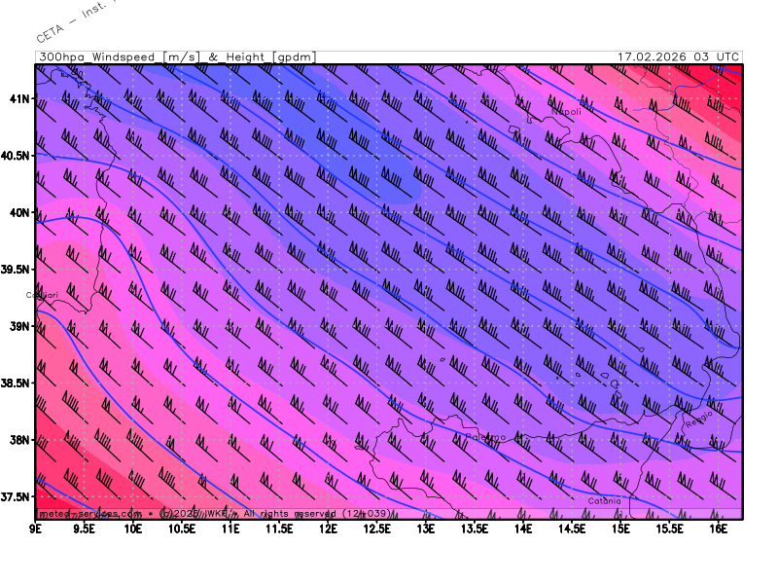Image resolution: width=778 pixels, height=584 pixels.
Task: Click the Napoli city label
Action: (x=566, y=112)
